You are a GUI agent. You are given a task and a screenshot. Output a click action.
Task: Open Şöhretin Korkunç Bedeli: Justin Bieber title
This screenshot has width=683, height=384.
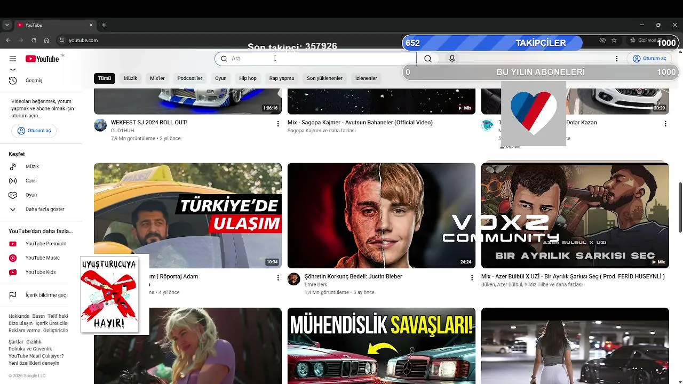tap(353, 277)
